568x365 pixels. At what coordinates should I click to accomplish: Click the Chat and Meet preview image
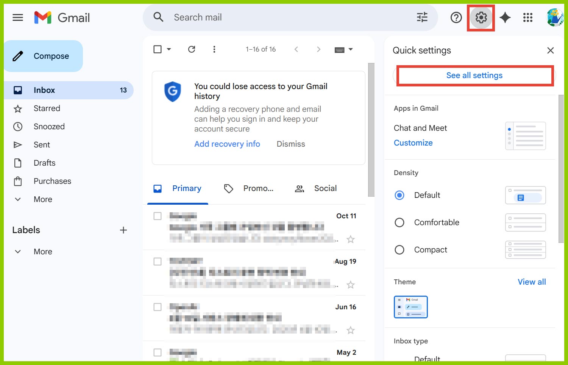click(526, 136)
